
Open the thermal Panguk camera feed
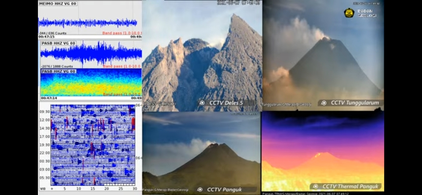pos(323,148)
